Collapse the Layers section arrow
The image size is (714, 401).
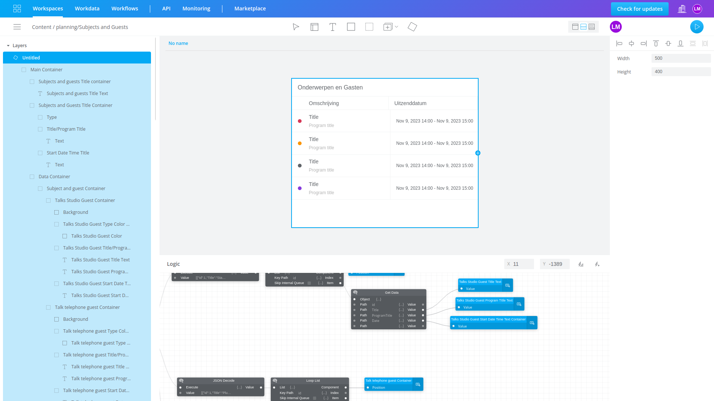pyautogui.click(x=8, y=46)
